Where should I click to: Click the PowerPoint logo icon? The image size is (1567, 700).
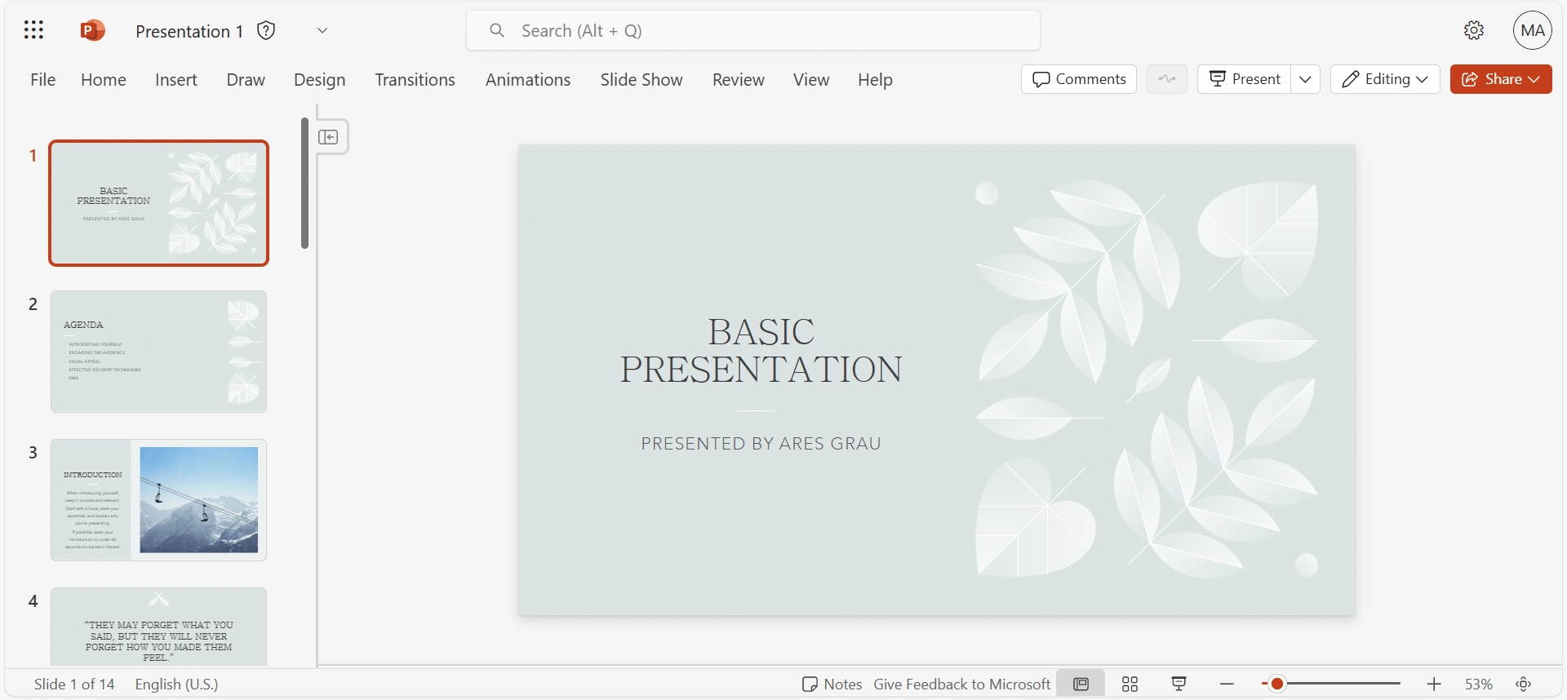(92, 31)
